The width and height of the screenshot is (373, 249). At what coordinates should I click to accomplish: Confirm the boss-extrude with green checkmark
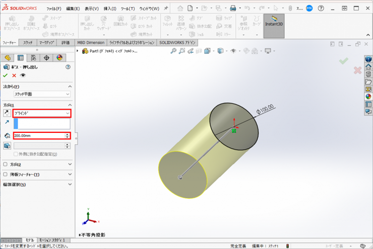[x=6, y=75]
